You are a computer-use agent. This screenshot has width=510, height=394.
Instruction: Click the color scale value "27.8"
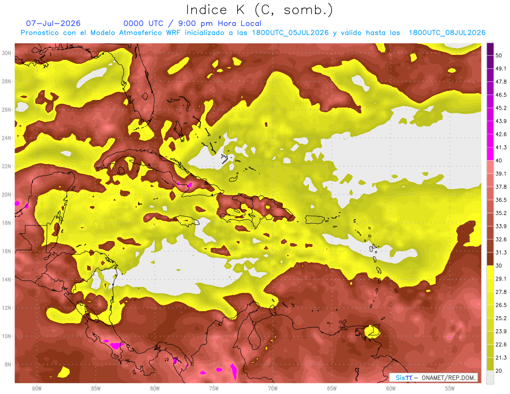[x=501, y=292]
